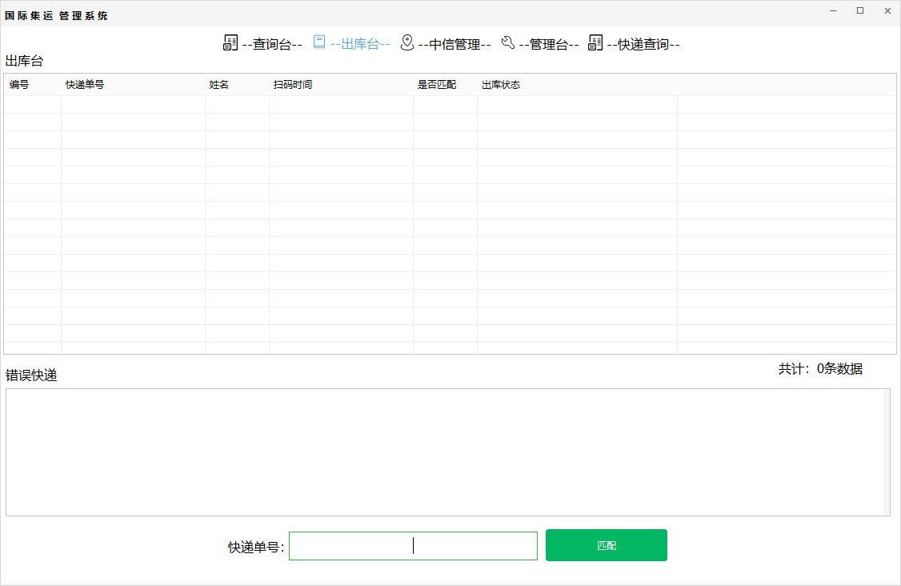Click the green 匹配 button
Viewport: 901px width, 586px height.
click(607, 545)
